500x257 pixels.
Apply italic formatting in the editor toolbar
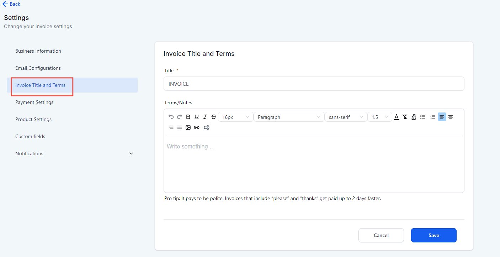(205, 116)
